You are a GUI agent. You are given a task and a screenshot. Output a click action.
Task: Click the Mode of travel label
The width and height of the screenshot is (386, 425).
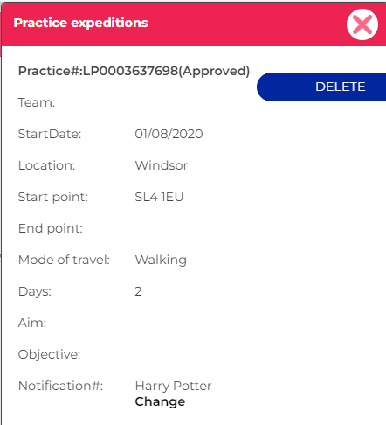[x=64, y=260]
